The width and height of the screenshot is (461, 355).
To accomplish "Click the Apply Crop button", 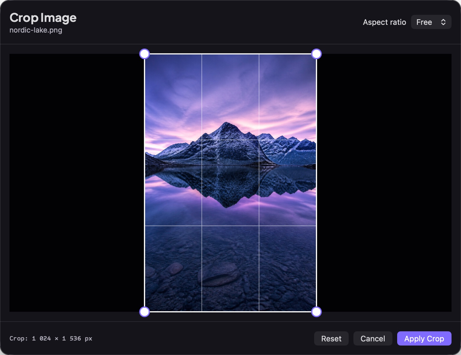I will (424, 339).
